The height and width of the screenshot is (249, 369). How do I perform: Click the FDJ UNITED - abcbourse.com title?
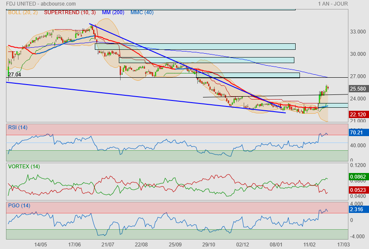pyautogui.click(x=41, y=4)
